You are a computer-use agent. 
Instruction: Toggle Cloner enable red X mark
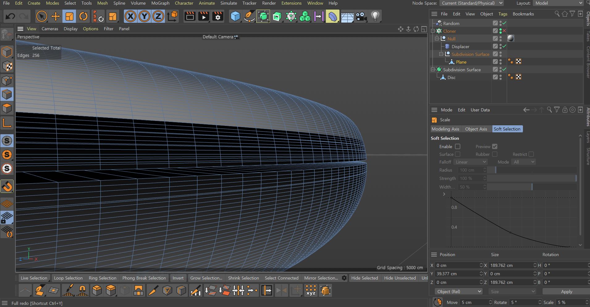point(504,31)
